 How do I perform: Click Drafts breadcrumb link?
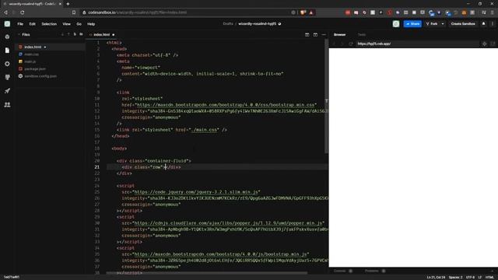[228, 24]
